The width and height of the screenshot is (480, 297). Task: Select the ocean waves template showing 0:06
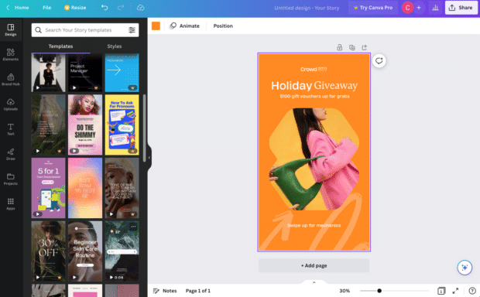coord(122,251)
